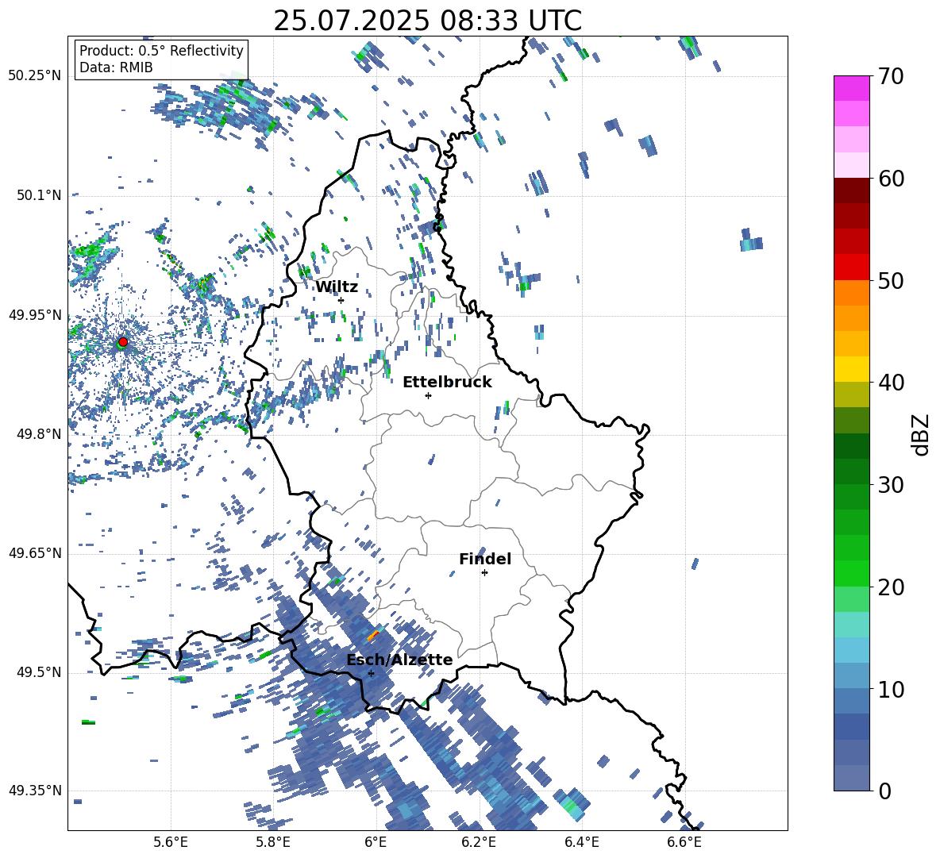Click the 60 value on colorbar
940x858 pixels.
coord(890,179)
